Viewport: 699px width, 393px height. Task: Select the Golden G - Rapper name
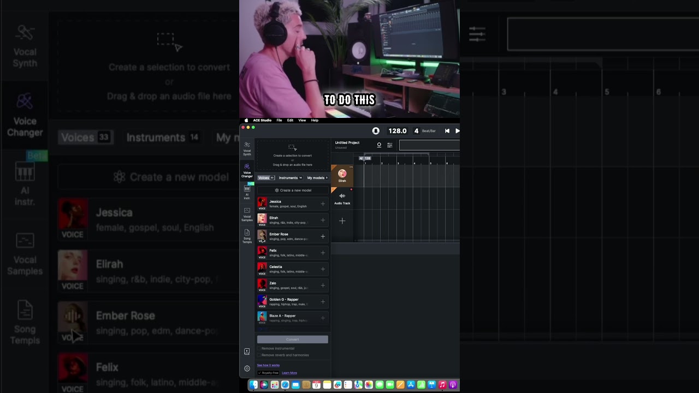click(x=284, y=300)
